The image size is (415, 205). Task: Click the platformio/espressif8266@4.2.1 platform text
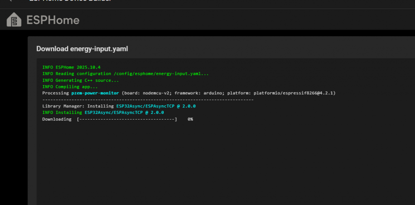tap(294, 93)
